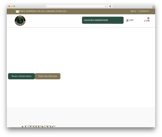The width and height of the screenshot is (162, 137).
Task: Click the browser extension icon beside address bar
Action: tap(110, 6)
